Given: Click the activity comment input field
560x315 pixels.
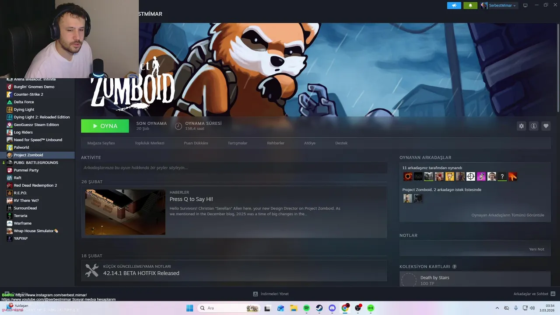Looking at the screenshot, I should [234, 168].
